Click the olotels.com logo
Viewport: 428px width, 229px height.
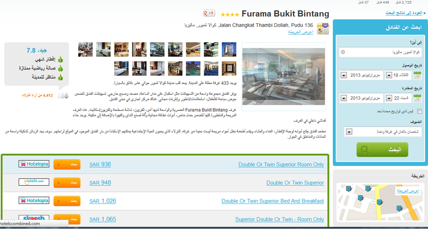pos(34,182)
